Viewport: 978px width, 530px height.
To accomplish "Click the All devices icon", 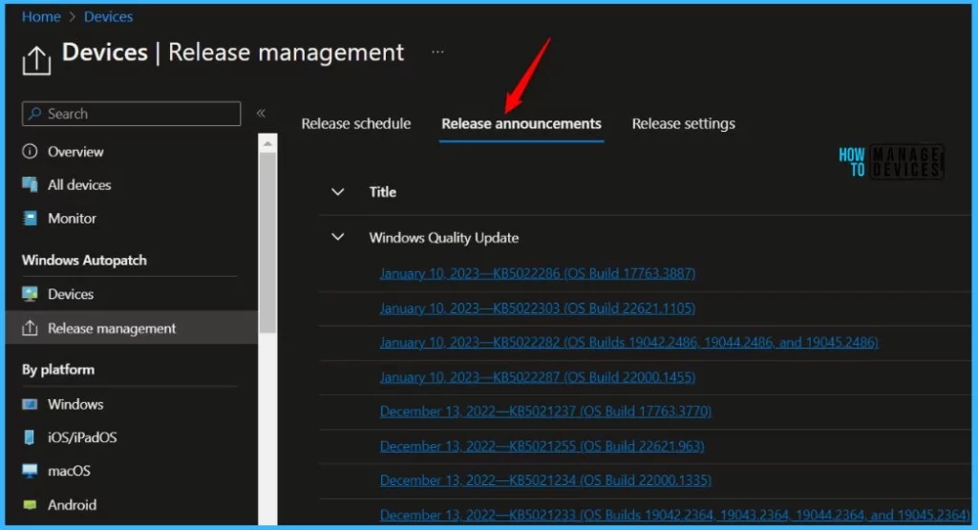I will click(x=30, y=184).
